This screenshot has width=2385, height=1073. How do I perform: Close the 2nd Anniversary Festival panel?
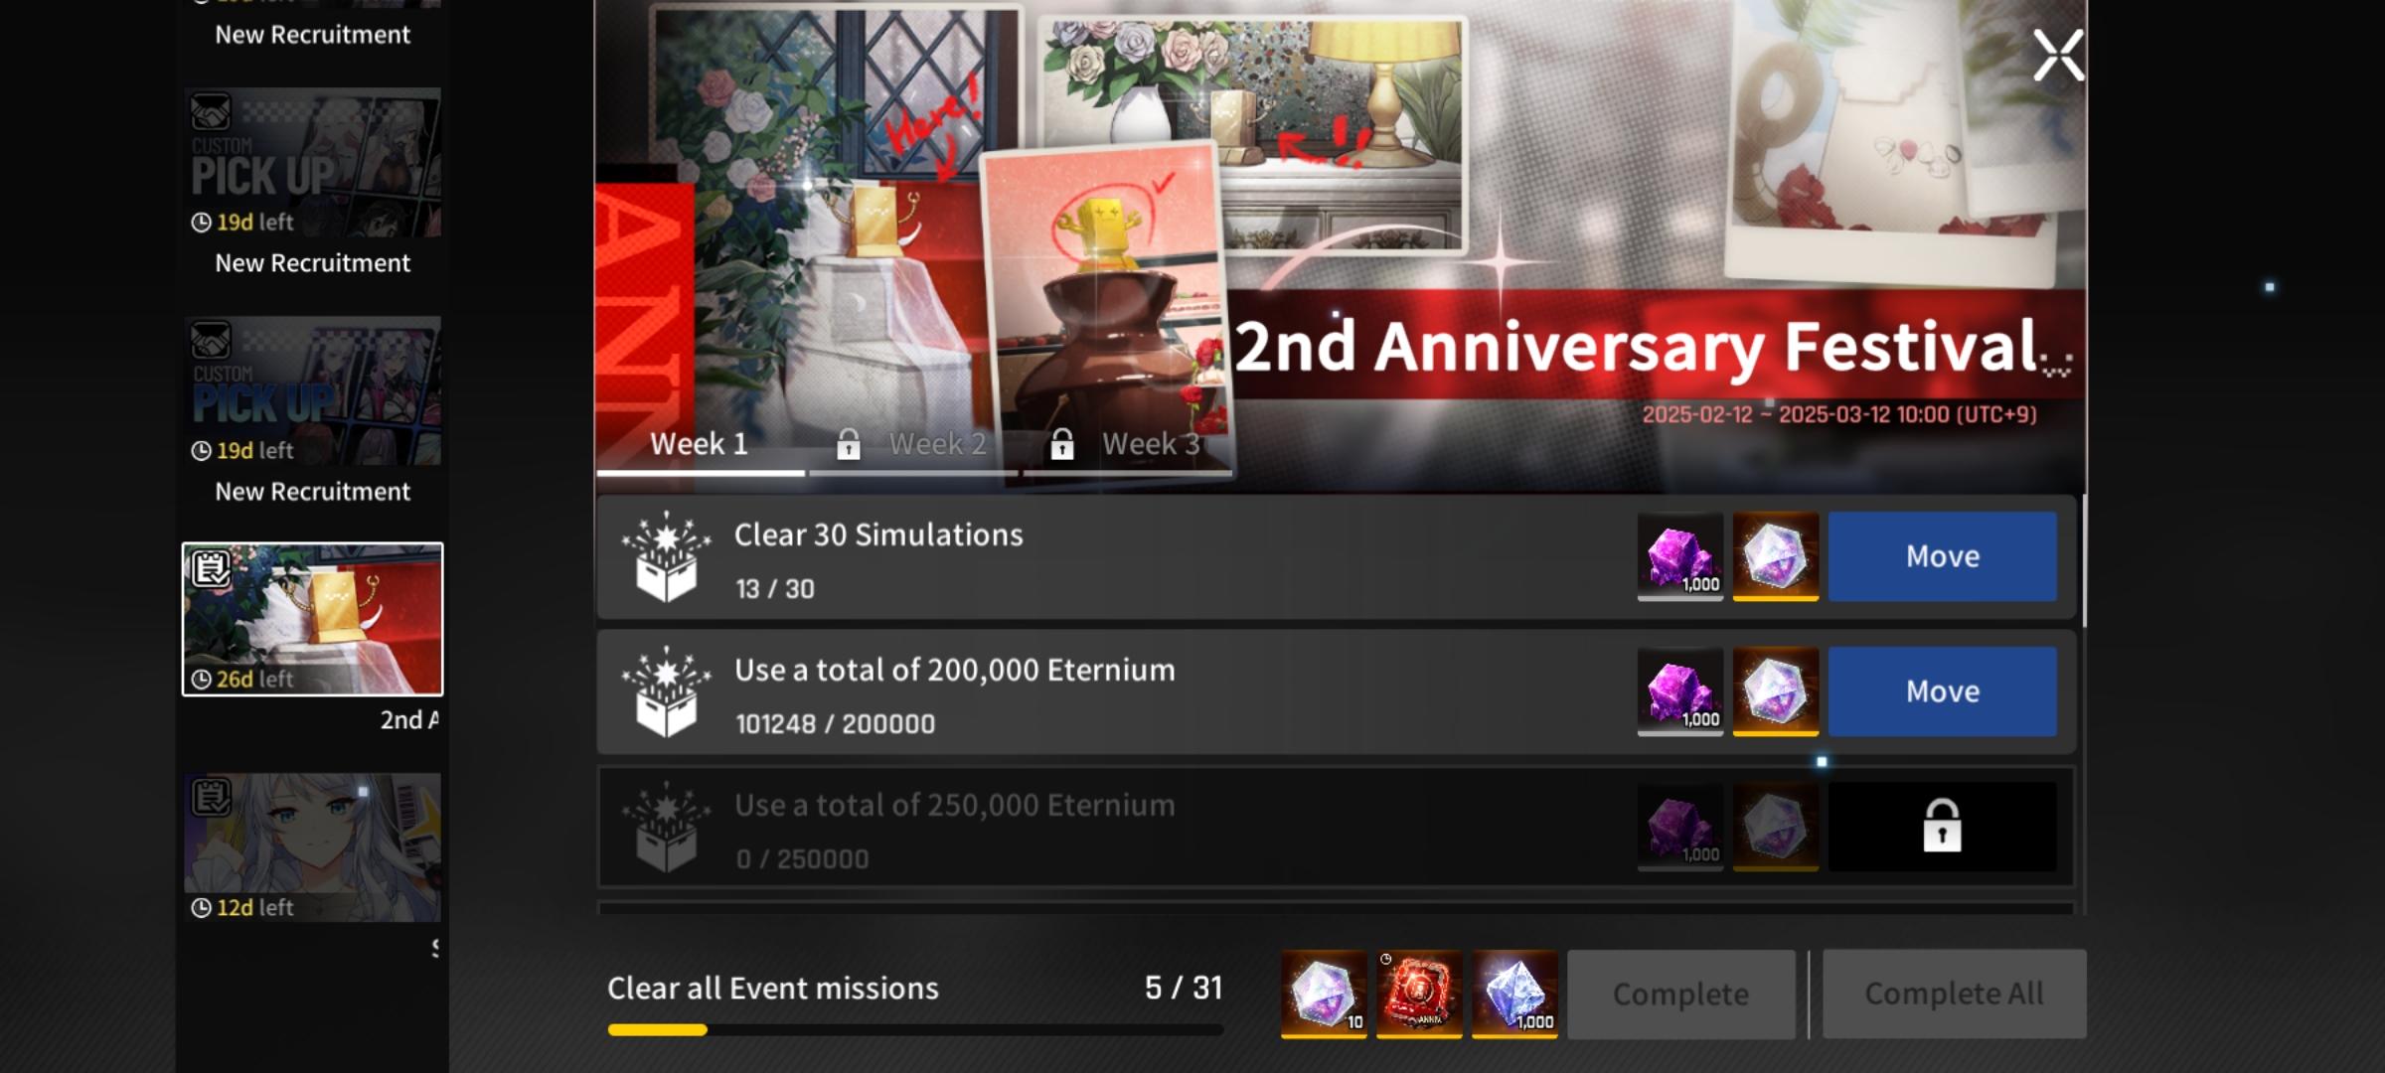coord(2058,55)
